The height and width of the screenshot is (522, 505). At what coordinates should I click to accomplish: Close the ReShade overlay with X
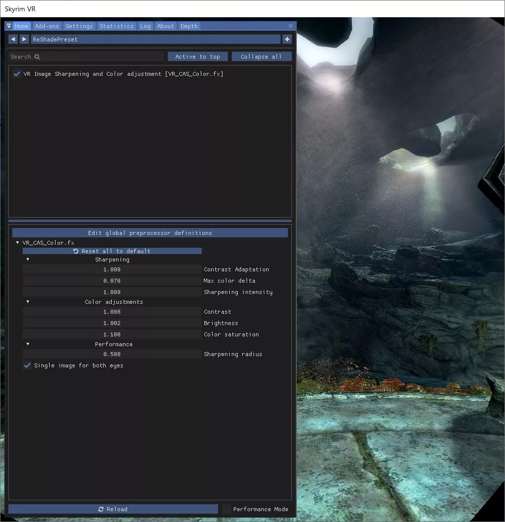pyautogui.click(x=290, y=26)
